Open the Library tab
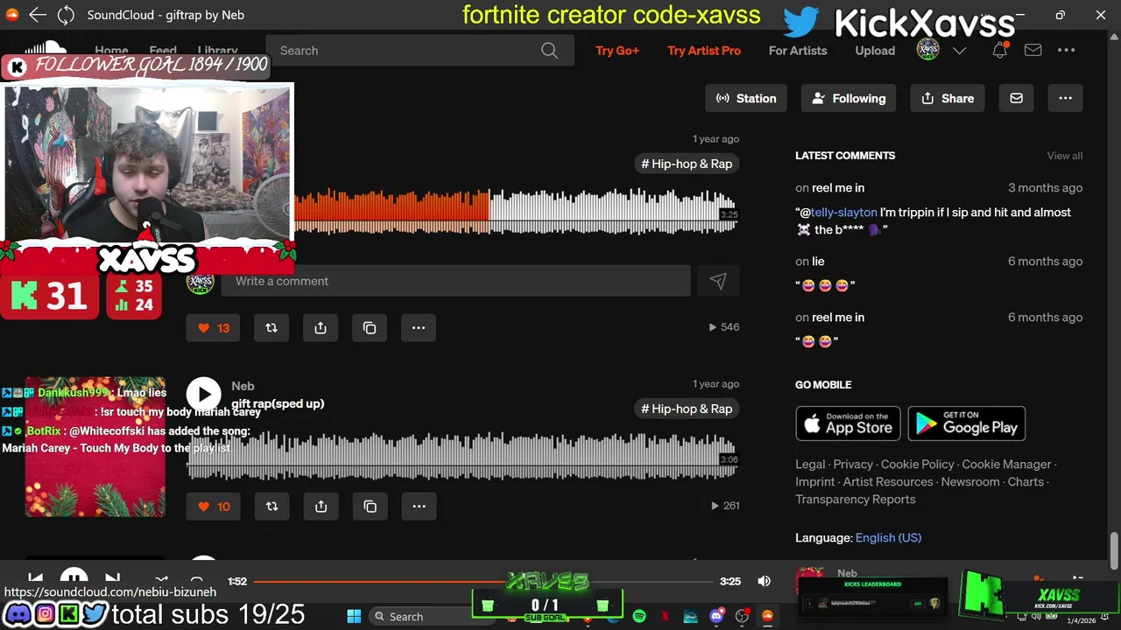The width and height of the screenshot is (1121, 630). pos(217,51)
